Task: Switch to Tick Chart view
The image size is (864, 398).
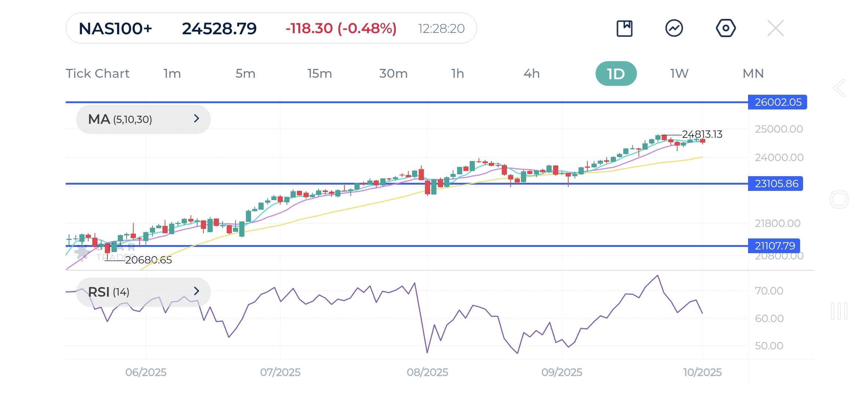Action: pos(97,74)
